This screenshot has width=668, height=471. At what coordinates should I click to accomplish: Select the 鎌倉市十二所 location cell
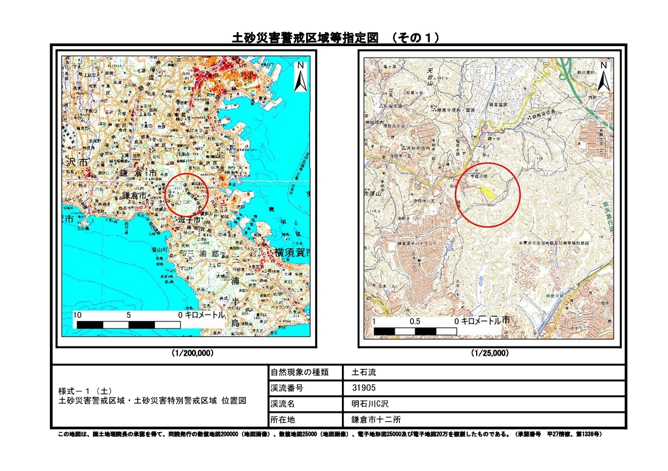(x=484, y=420)
